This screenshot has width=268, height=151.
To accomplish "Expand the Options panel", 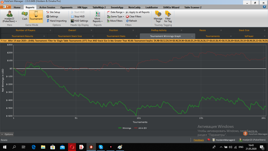I will pyautogui.click(x=7, y=134).
